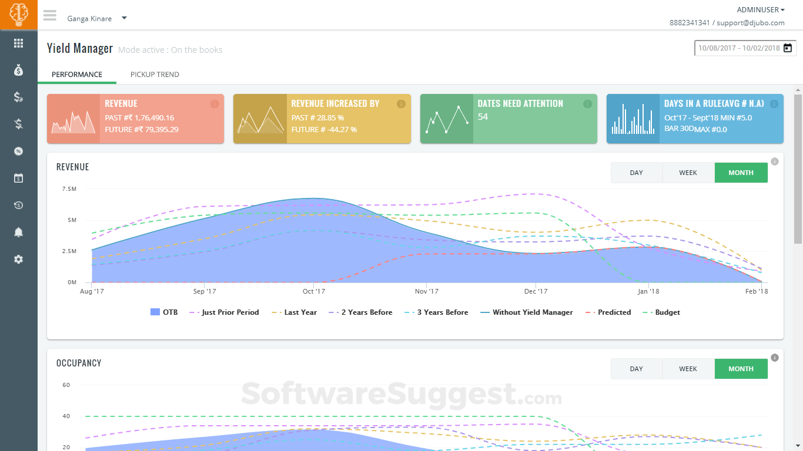Image resolution: width=803 pixels, height=451 pixels.
Task: Open the slashed dollar sidebar tool
Action: click(18, 124)
